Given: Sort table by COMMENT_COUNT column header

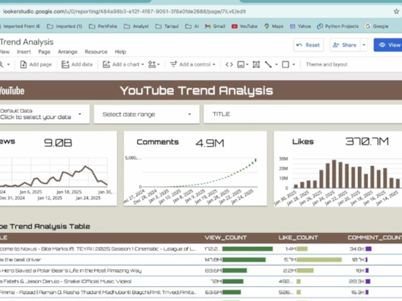Looking at the screenshot, I should click(375, 238).
